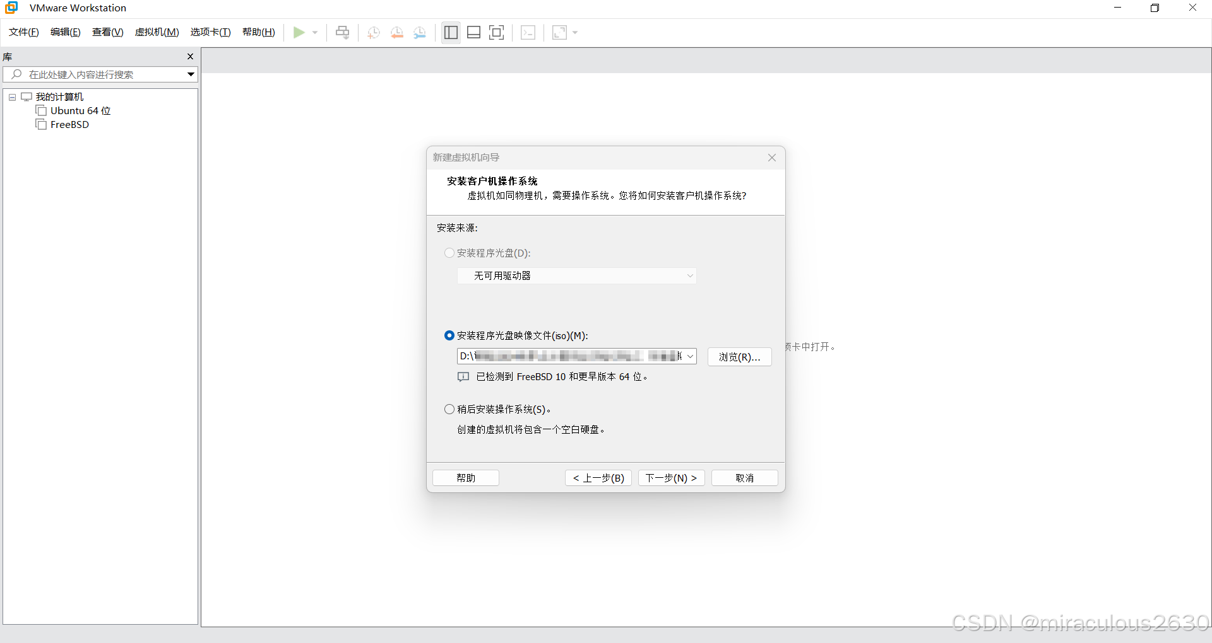The image size is (1212, 643).
Task: Open the 虚拟机(M) menu
Action: click(x=157, y=32)
